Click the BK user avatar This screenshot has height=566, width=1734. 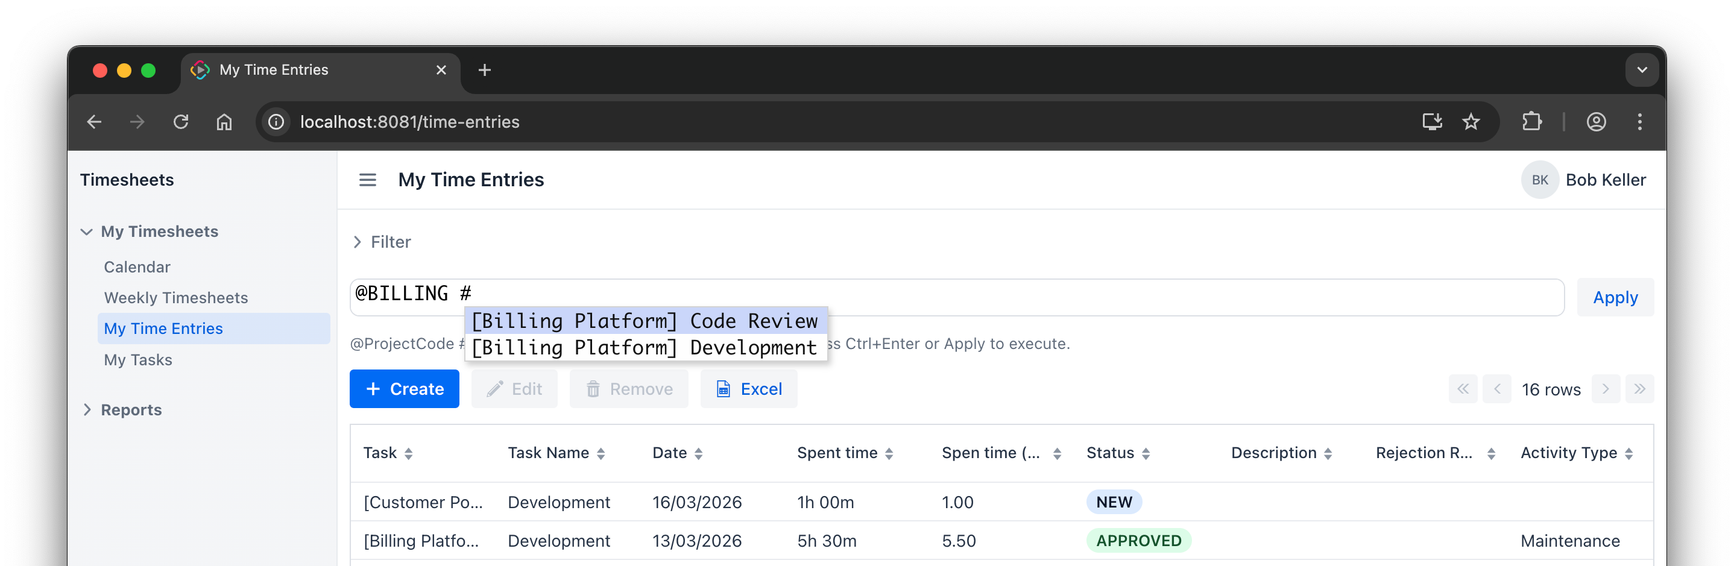click(1539, 180)
